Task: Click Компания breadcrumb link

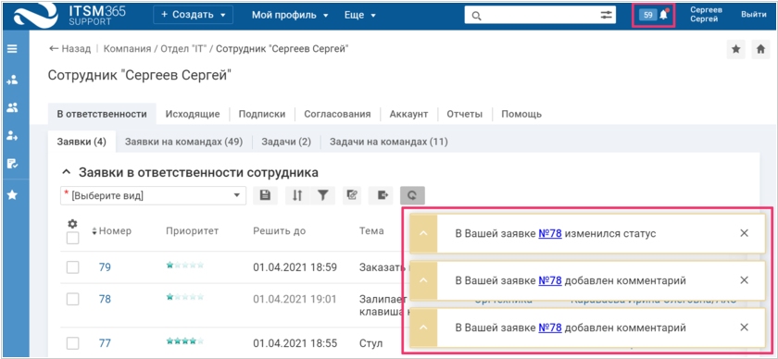Action: coord(127,49)
